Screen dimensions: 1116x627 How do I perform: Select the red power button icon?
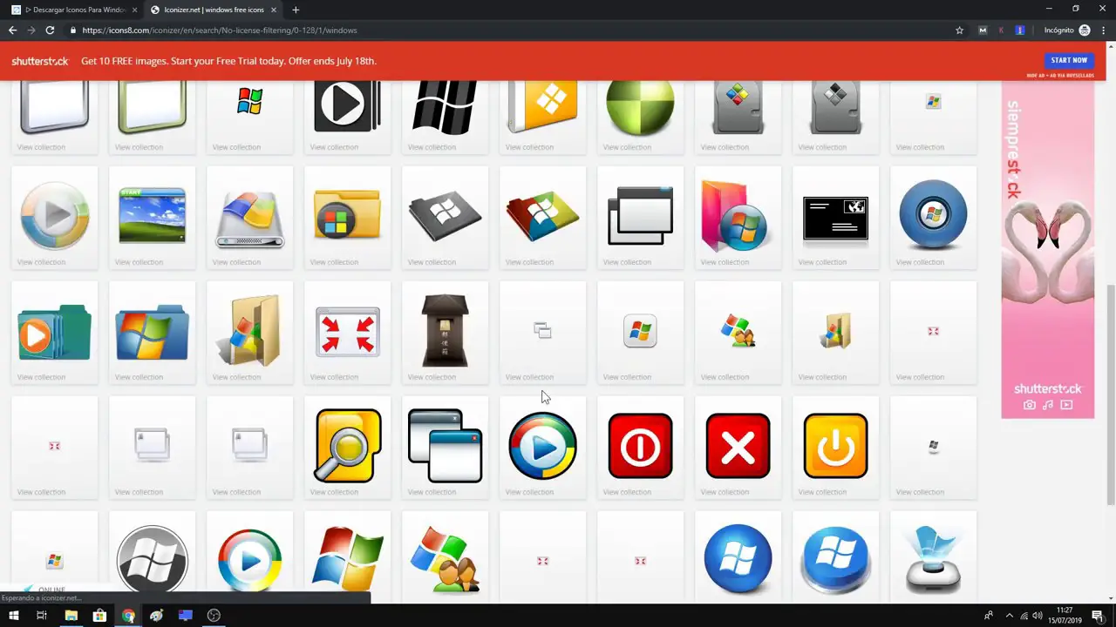pyautogui.click(x=640, y=446)
